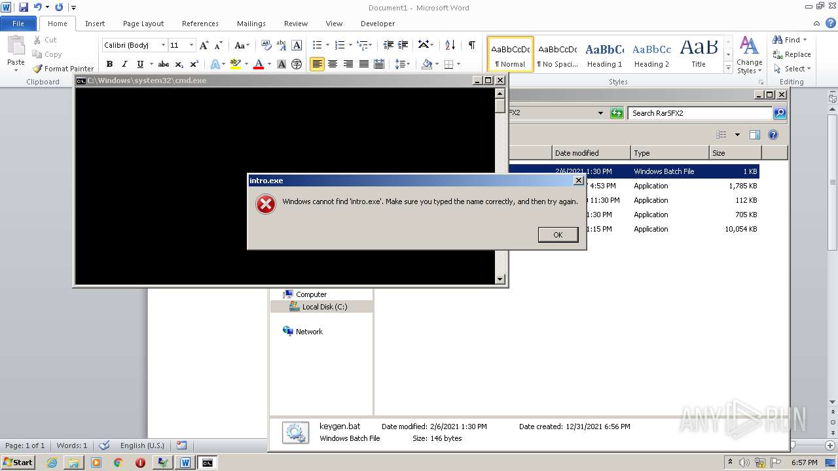838x471 pixels.
Task: Open the Bullets list dropdown arrow
Action: (x=328, y=45)
